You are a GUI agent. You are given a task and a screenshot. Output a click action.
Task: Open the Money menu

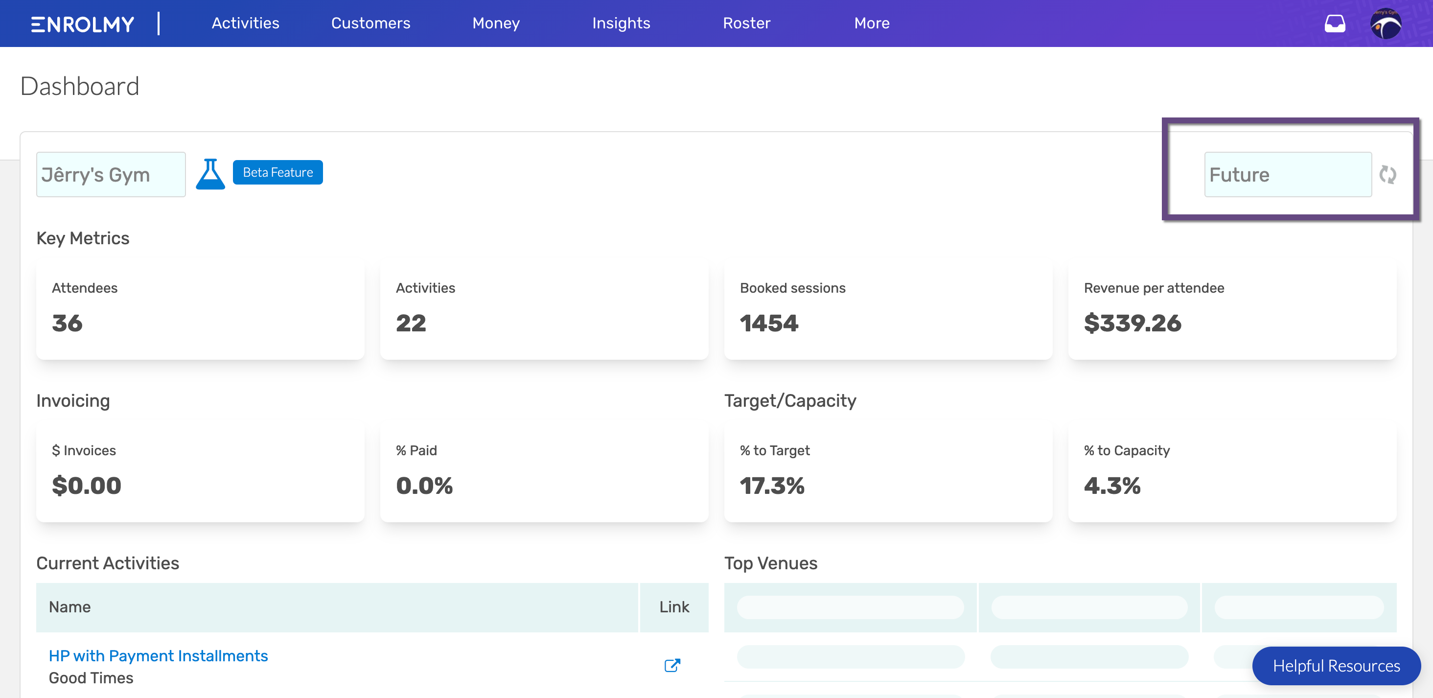click(x=496, y=23)
